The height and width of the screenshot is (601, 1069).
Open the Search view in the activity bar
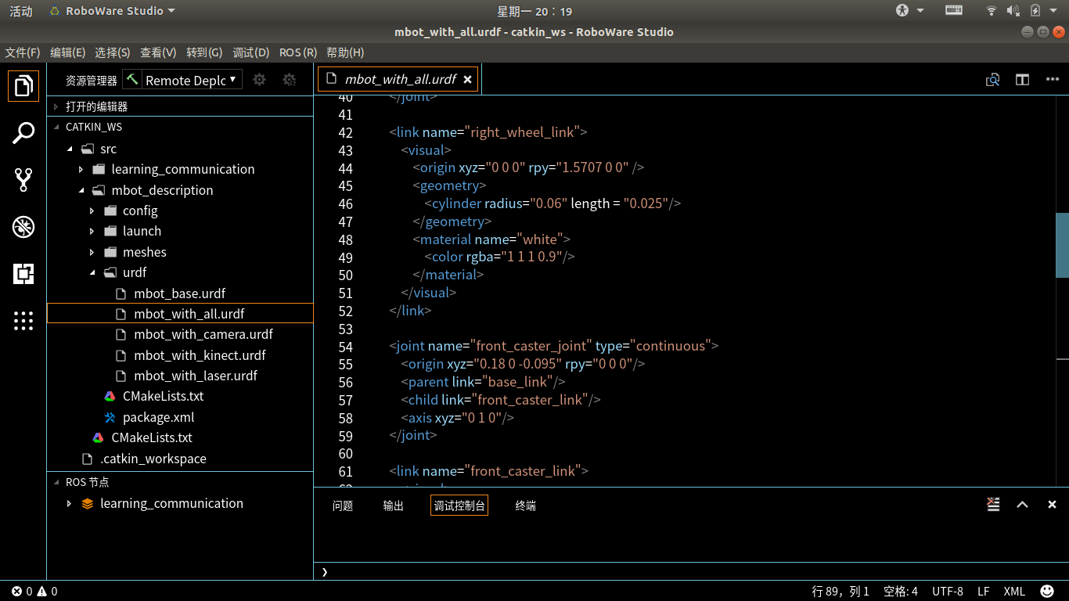(x=23, y=132)
